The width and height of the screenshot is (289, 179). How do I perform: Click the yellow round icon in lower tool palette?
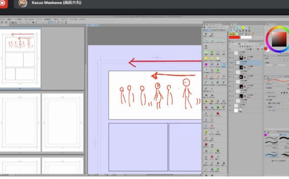(206, 132)
